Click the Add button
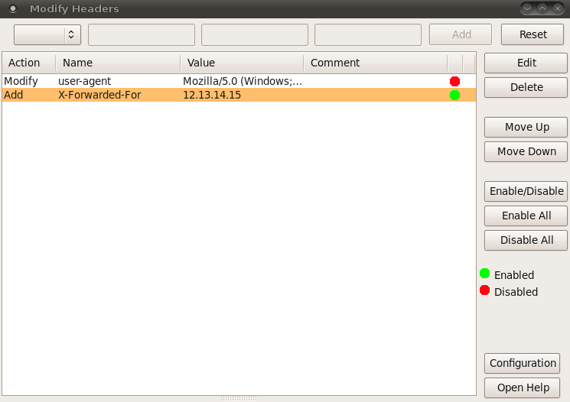Screen dimensions: 570x402 461,34
